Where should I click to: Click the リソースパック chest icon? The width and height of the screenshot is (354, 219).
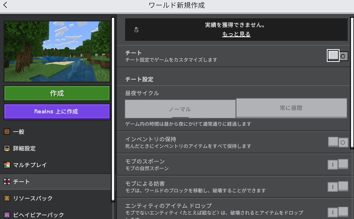point(7,198)
